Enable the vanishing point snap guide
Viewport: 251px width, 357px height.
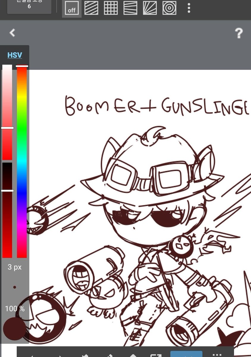(130, 8)
